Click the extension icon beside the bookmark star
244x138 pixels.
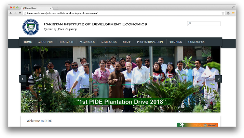pos(228,13)
